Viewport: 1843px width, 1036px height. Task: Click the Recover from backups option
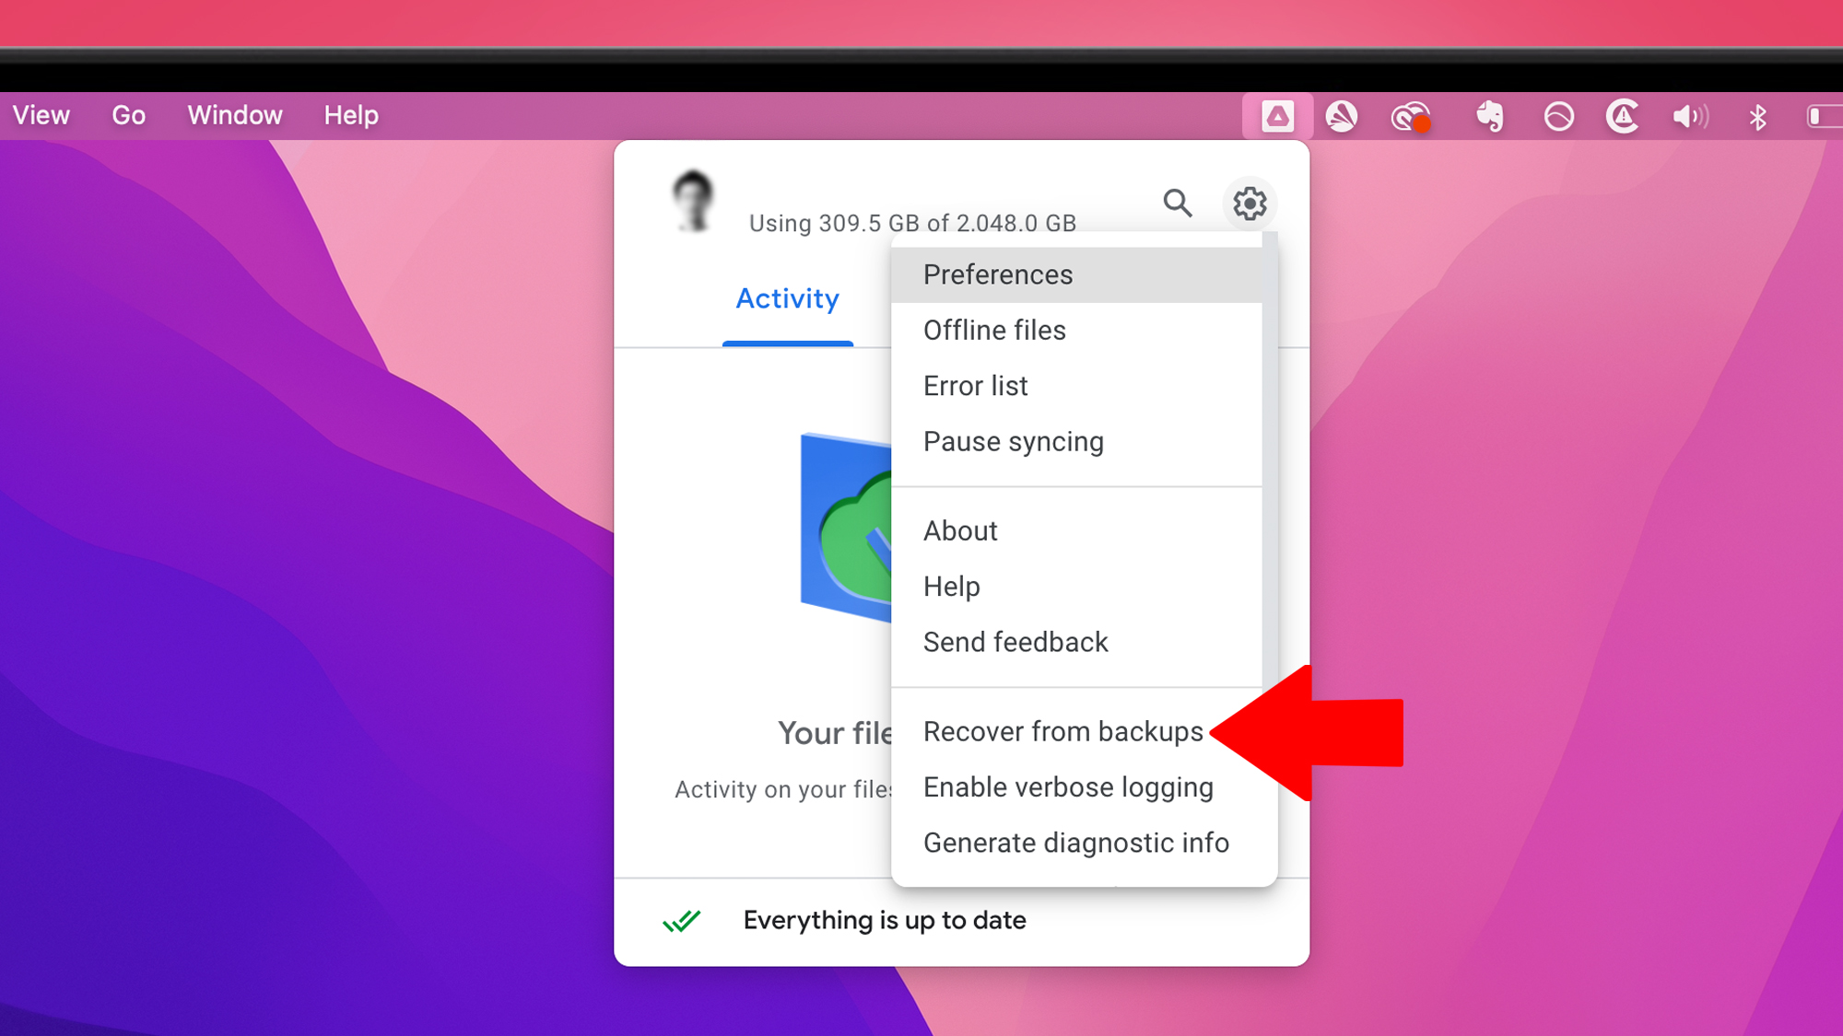coord(1062,731)
